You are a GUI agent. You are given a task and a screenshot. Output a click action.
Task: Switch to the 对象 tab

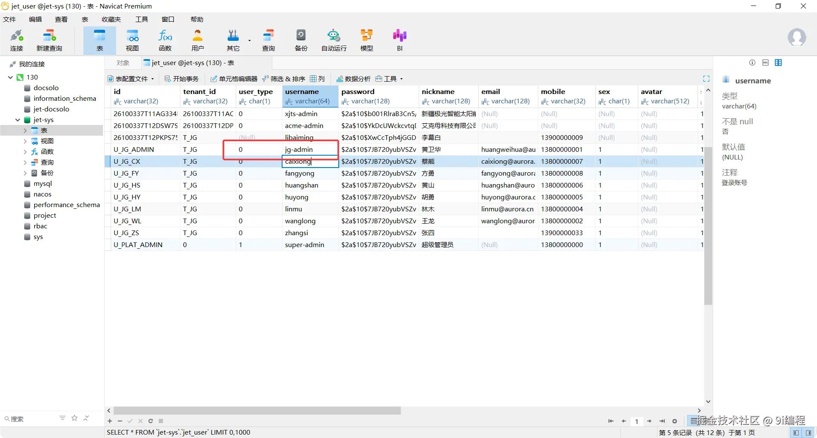coord(123,63)
